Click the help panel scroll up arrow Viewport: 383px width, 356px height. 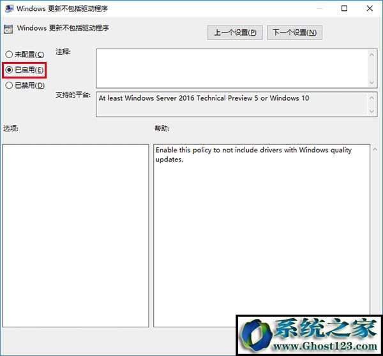[375, 149]
